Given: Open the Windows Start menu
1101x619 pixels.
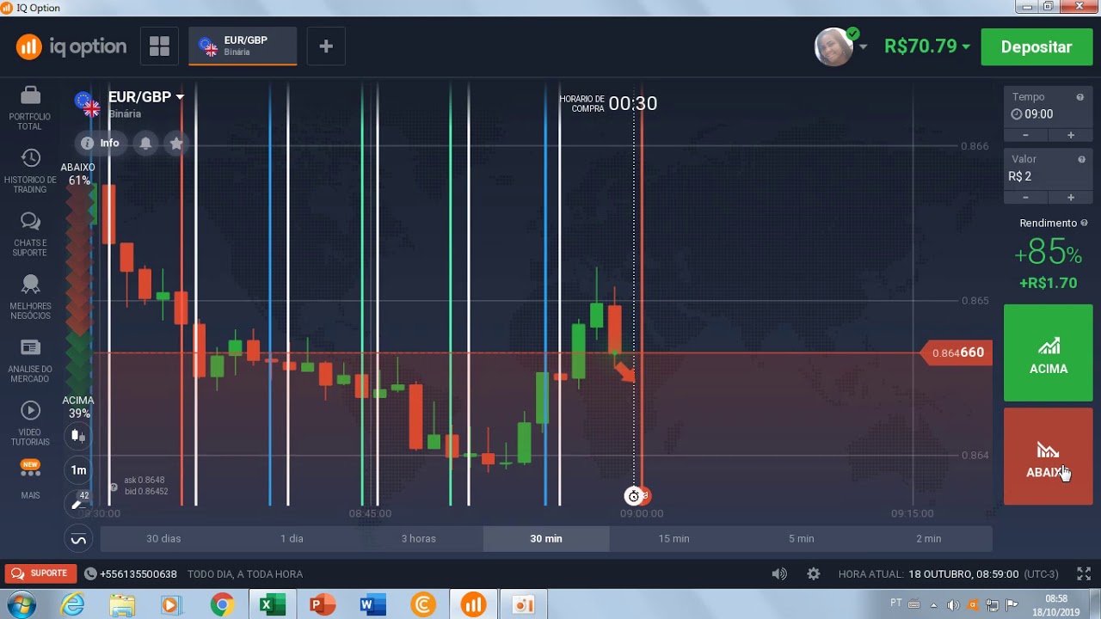Looking at the screenshot, I should tap(21, 605).
